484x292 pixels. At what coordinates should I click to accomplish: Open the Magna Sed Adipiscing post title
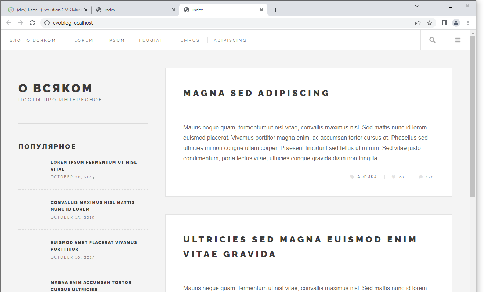click(256, 93)
